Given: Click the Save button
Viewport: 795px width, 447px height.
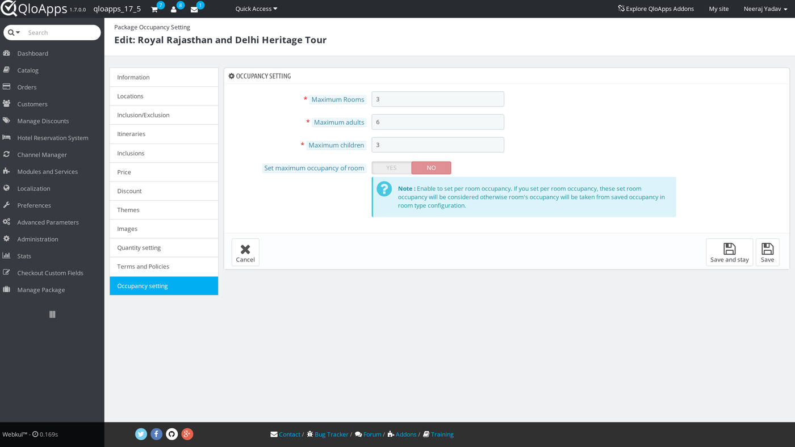Looking at the screenshot, I should point(768,252).
